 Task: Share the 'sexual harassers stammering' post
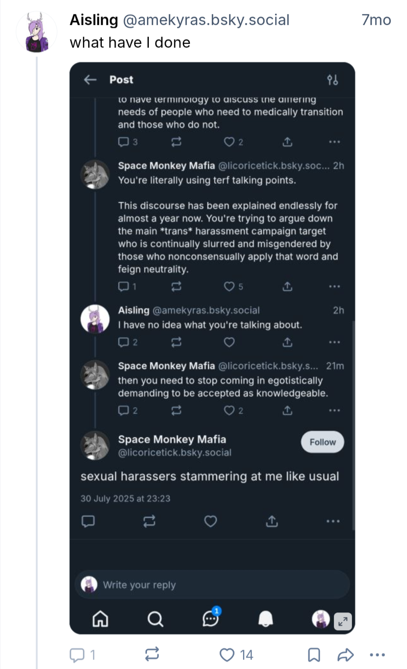pos(272,521)
